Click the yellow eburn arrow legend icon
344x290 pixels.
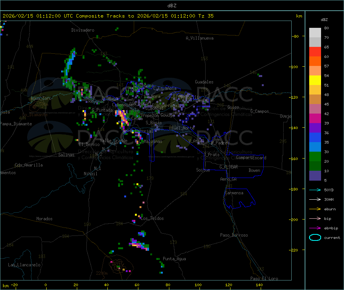[315, 209]
